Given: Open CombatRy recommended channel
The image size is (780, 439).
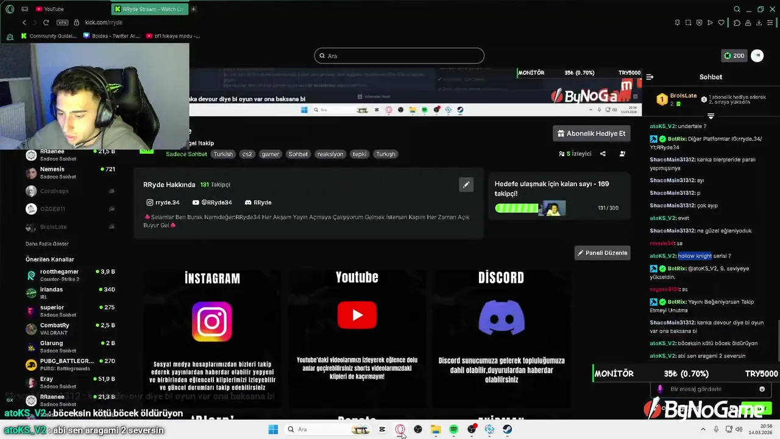Looking at the screenshot, I should point(70,329).
